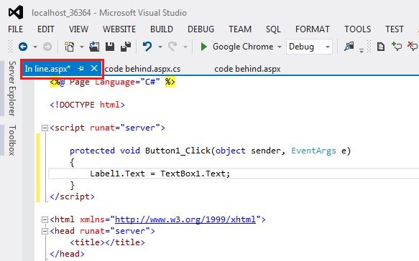Click the Open File toolbar icon
The image size is (419, 261).
pyautogui.click(x=94, y=47)
